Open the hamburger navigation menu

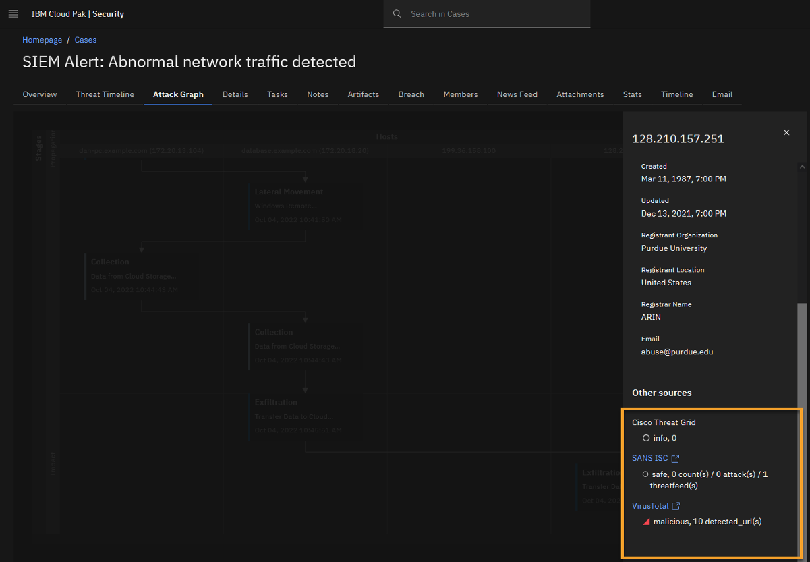coord(13,13)
